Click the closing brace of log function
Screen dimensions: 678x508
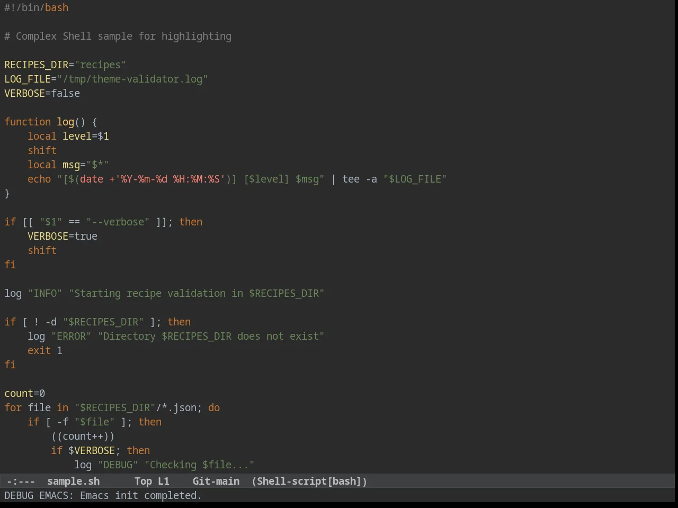pos(7,193)
